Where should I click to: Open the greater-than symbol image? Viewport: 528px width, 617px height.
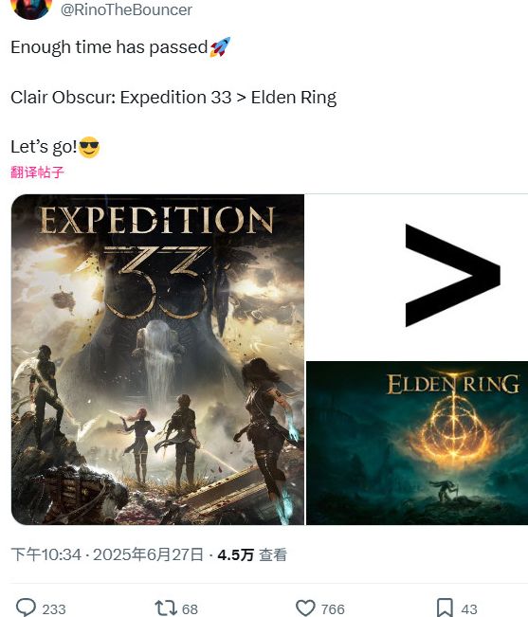point(417,277)
